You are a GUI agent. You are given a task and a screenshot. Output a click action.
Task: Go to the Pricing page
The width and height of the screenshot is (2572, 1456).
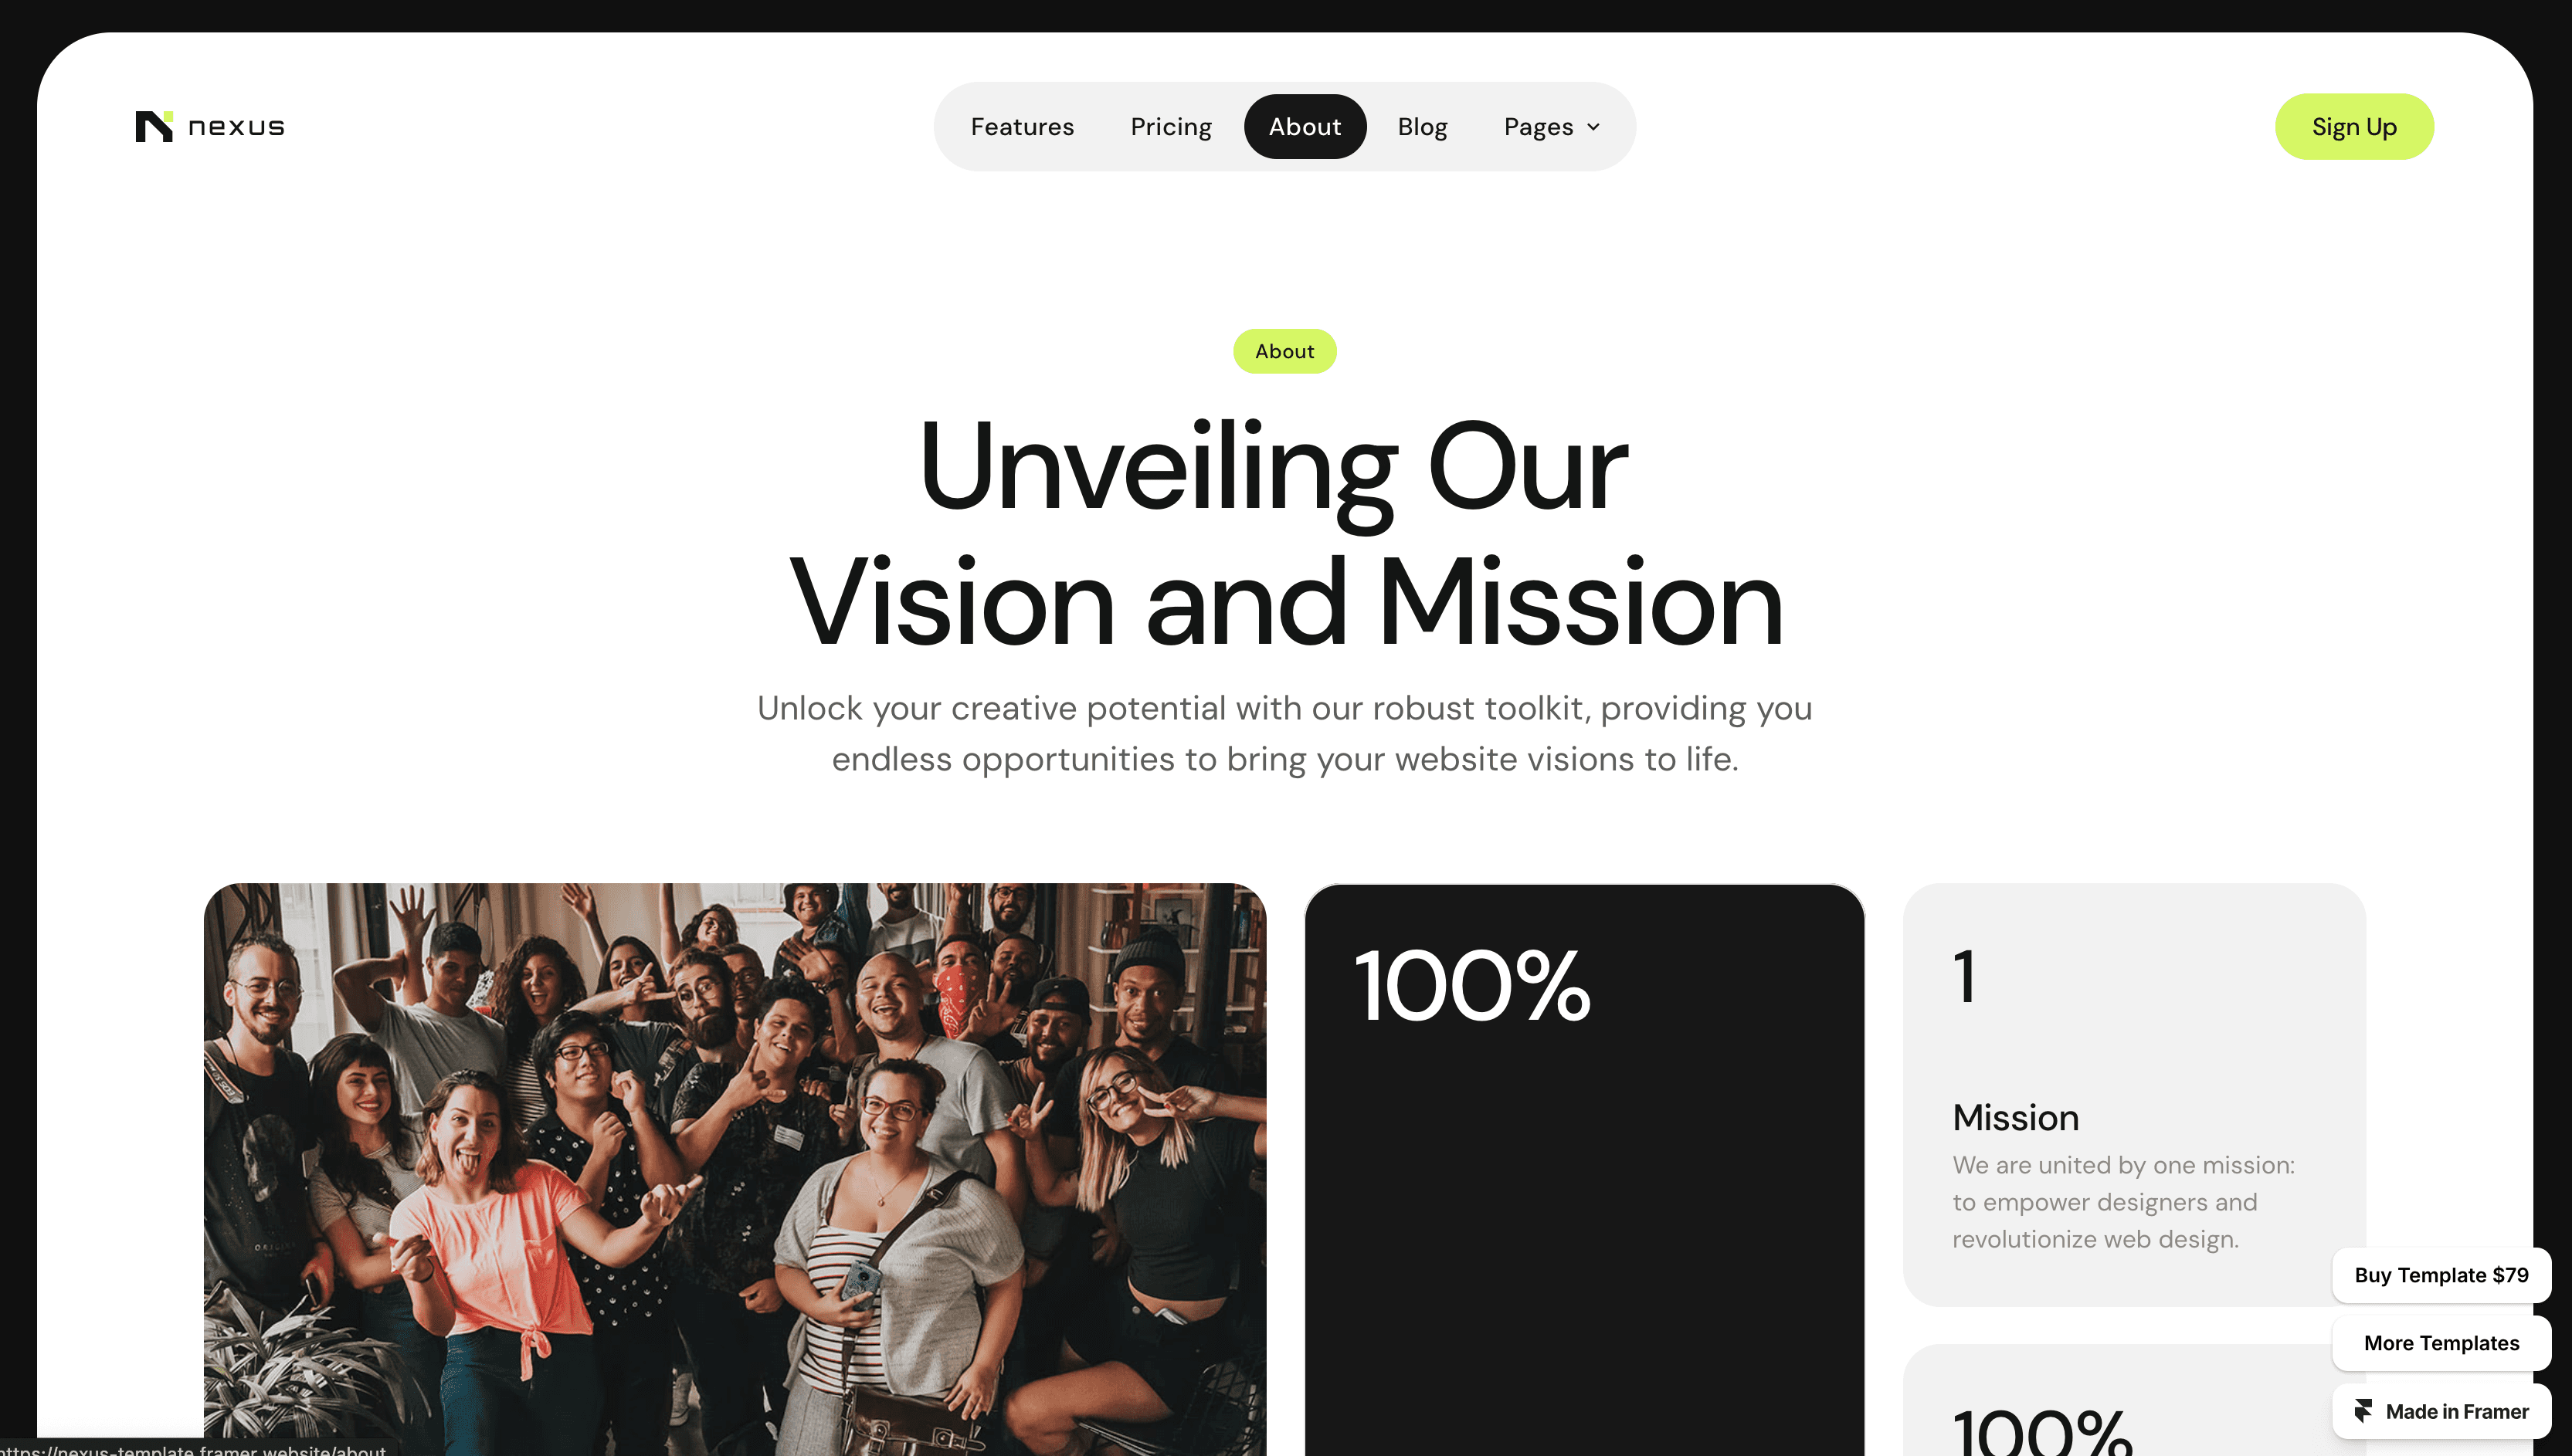pyautogui.click(x=1170, y=127)
